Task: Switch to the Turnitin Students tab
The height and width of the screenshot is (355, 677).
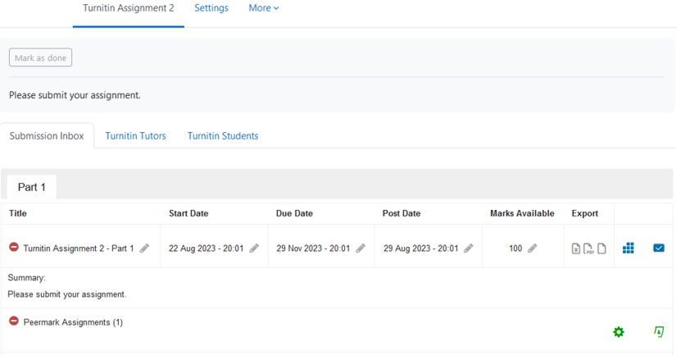Action: click(x=223, y=136)
